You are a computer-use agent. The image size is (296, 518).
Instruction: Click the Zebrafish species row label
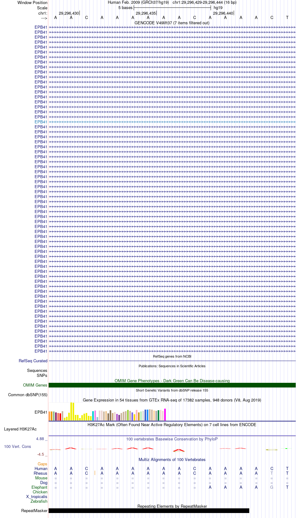(x=39, y=501)
